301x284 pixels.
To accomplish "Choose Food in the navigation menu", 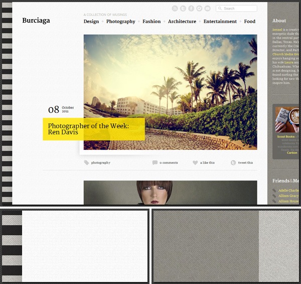I will (x=250, y=22).
